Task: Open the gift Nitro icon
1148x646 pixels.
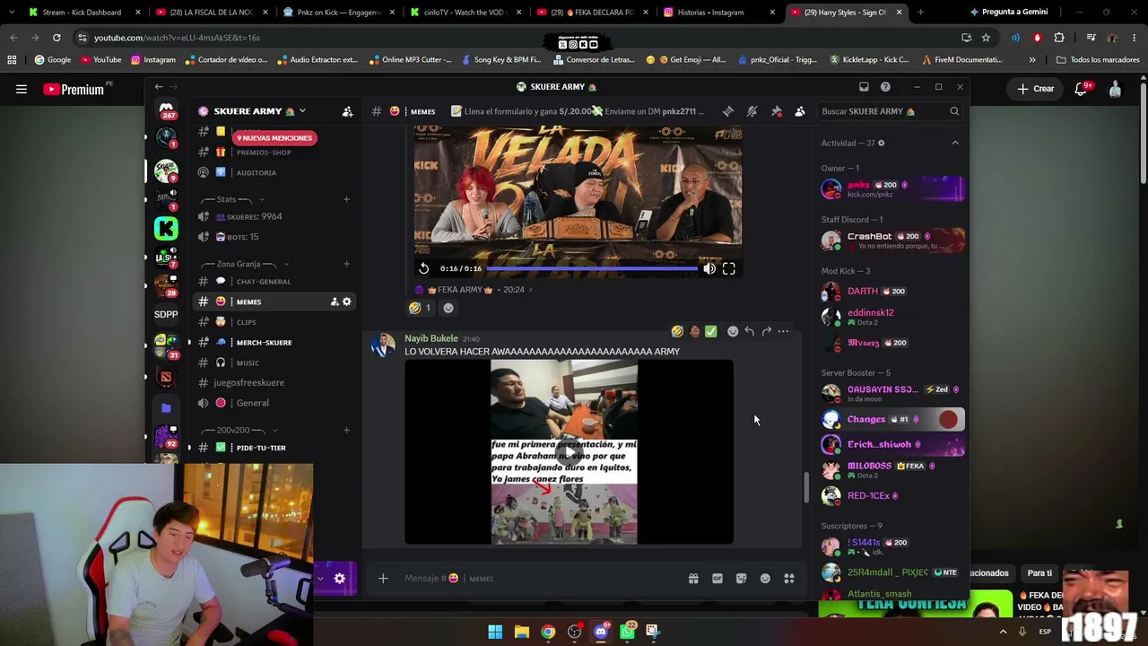Action: [x=693, y=579]
